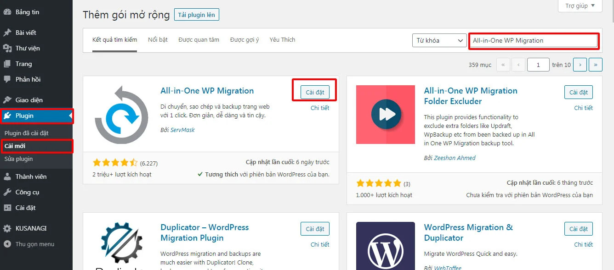
Task: Open Bảng tin dashboard in sidebar
Action: 28,12
